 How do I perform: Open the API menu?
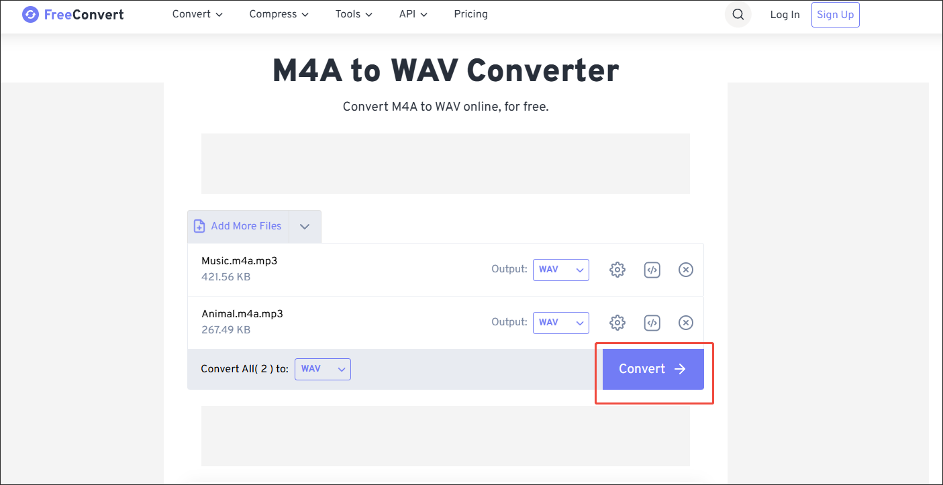tap(413, 13)
